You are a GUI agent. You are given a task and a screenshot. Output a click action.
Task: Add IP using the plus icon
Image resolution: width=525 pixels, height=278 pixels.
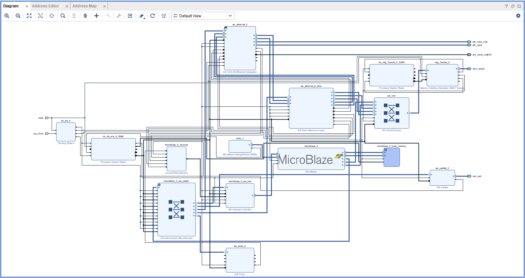(x=97, y=16)
